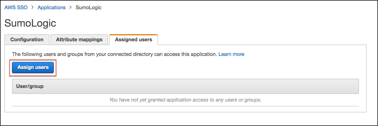Click the word "Applications" in the breadcrumb
The height and width of the screenshot is (126, 378).
(51, 8)
